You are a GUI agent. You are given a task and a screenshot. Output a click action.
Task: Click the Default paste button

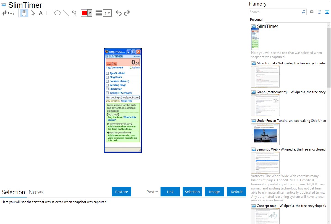coord(237,192)
